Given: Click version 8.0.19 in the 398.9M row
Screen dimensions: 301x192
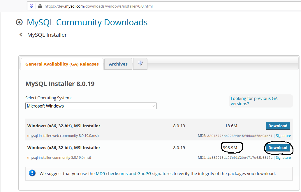Looking at the screenshot, I should [x=179, y=148].
